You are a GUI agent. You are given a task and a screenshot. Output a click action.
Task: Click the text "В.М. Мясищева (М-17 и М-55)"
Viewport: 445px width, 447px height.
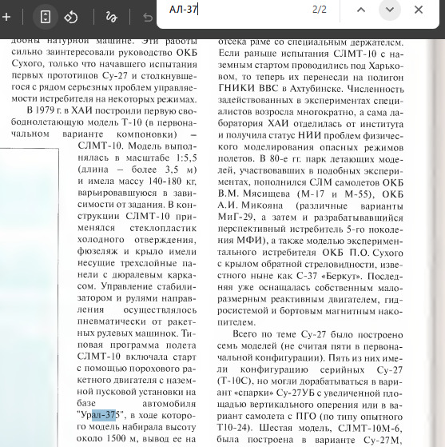click(297, 194)
